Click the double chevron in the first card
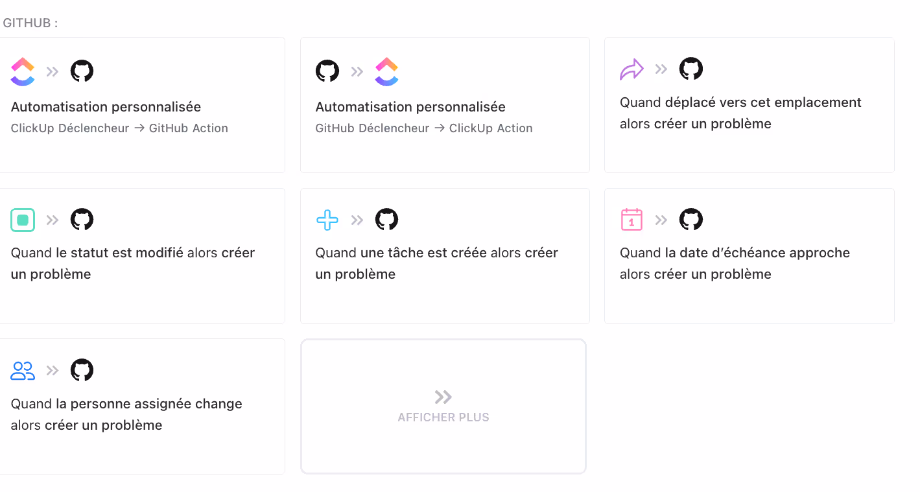This screenshot has height=492, width=920. [x=52, y=71]
